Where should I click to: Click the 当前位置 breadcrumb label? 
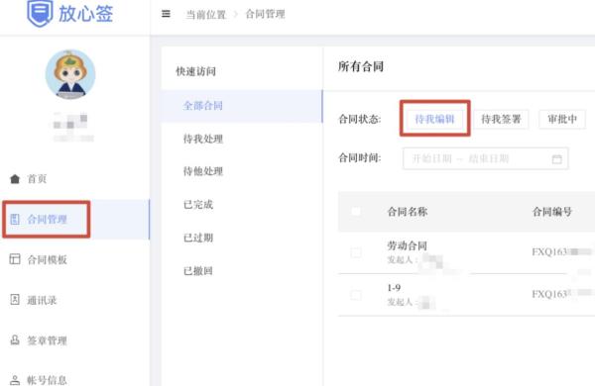pyautogui.click(x=205, y=15)
